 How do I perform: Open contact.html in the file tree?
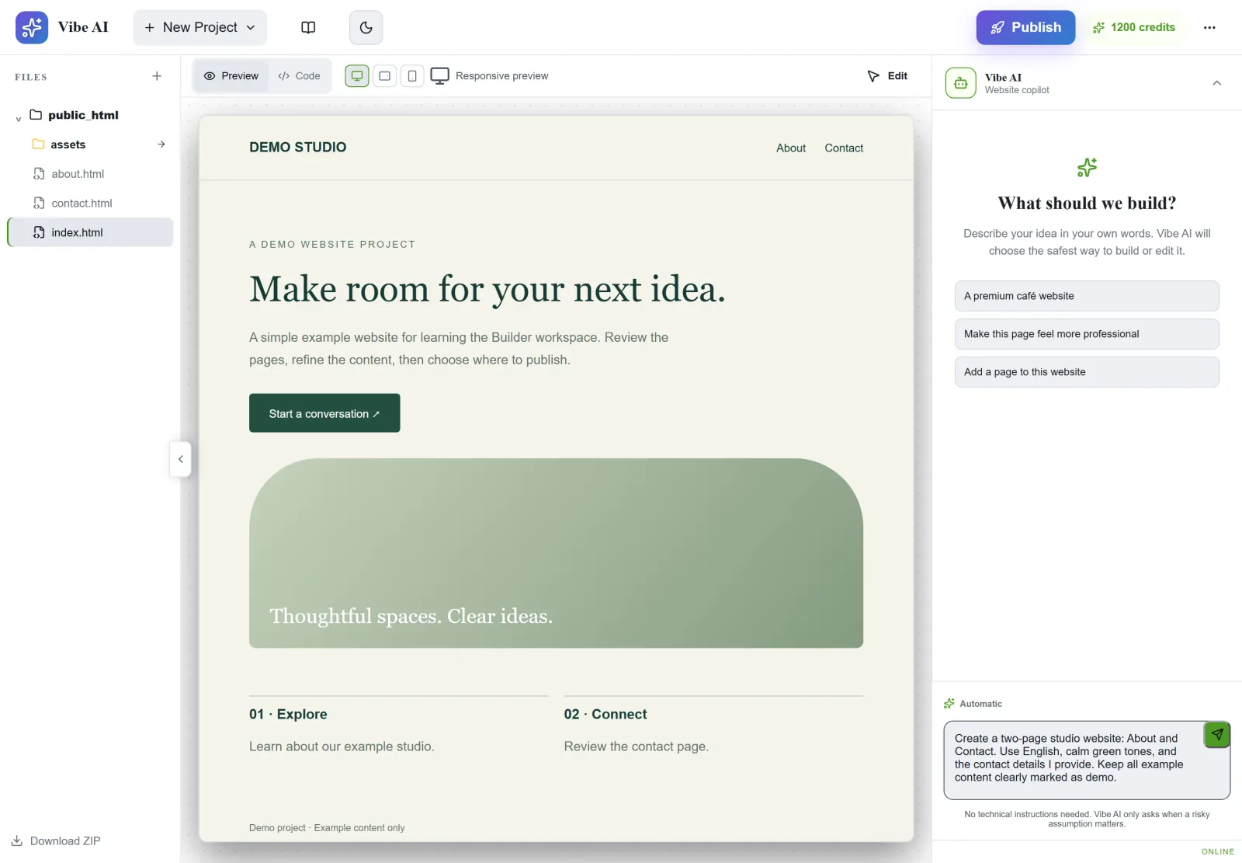tap(90, 204)
